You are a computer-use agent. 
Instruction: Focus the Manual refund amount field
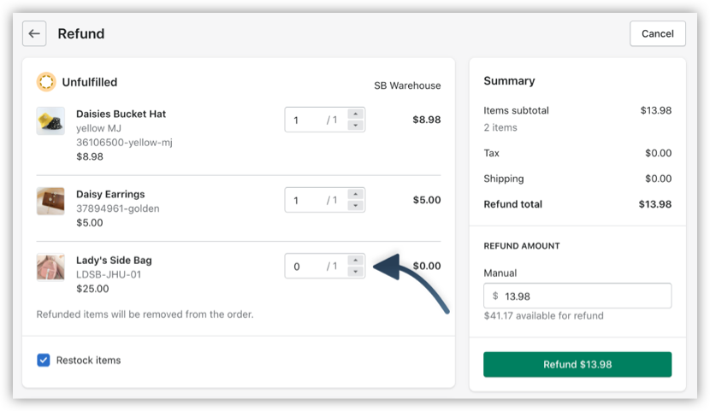pos(577,297)
